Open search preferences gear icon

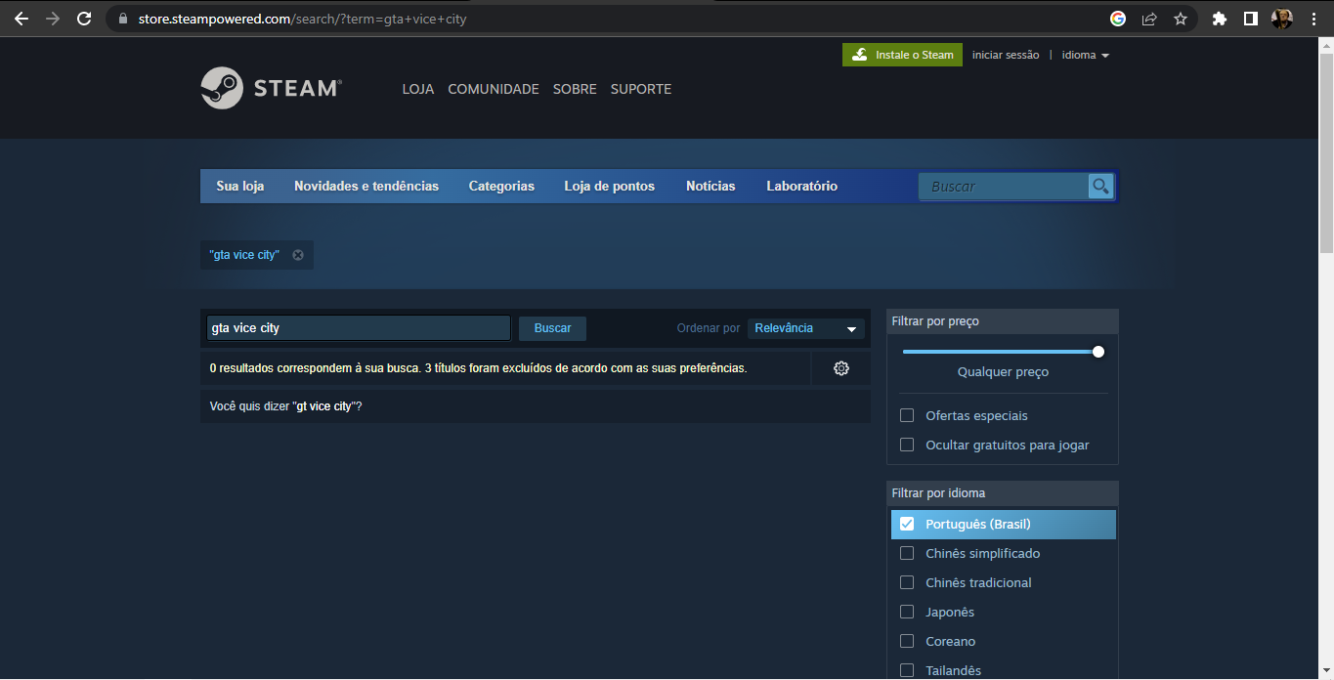(841, 368)
